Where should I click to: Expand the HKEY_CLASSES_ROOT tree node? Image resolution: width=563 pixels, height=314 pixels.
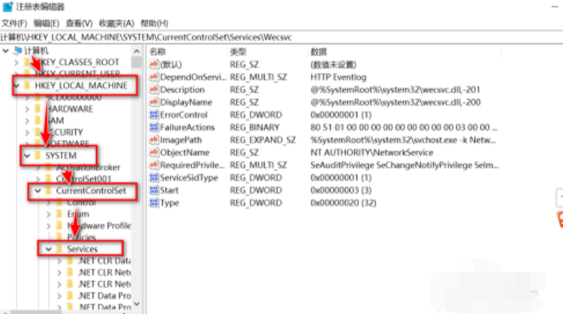pos(18,62)
